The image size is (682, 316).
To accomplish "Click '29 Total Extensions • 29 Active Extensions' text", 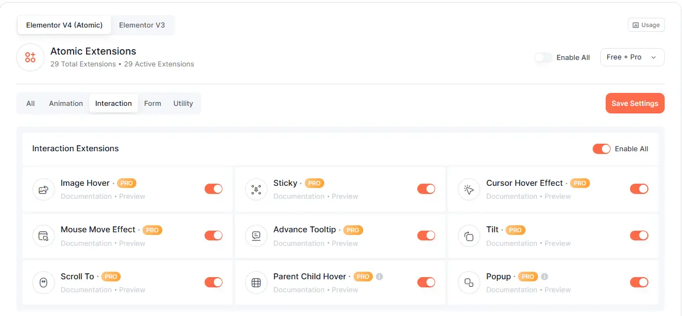I will (x=122, y=64).
